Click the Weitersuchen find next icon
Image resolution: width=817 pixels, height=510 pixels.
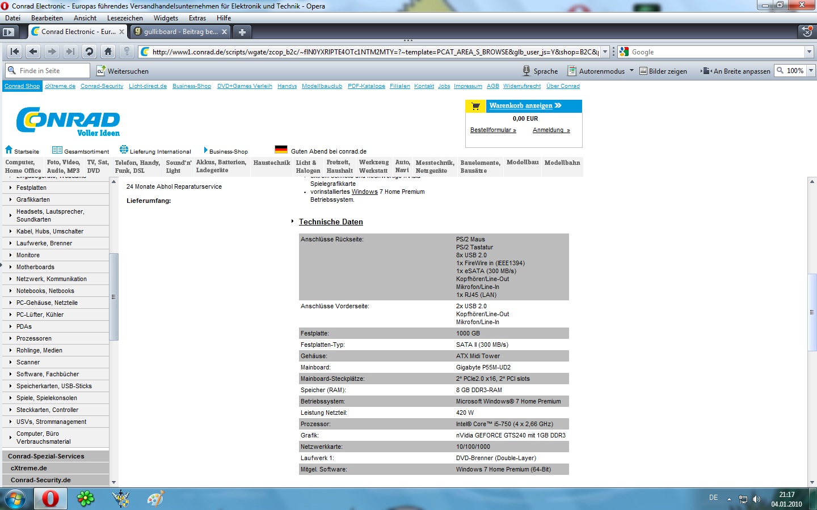(100, 71)
